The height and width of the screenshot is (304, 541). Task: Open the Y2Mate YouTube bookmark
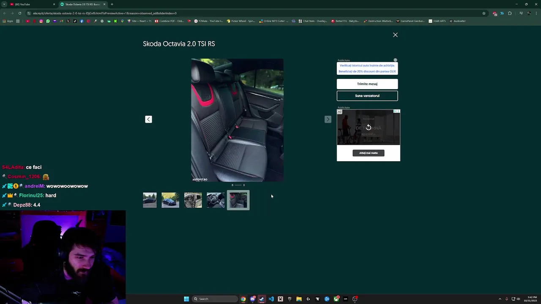209,21
